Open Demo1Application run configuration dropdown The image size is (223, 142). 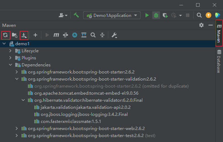coord(112,15)
